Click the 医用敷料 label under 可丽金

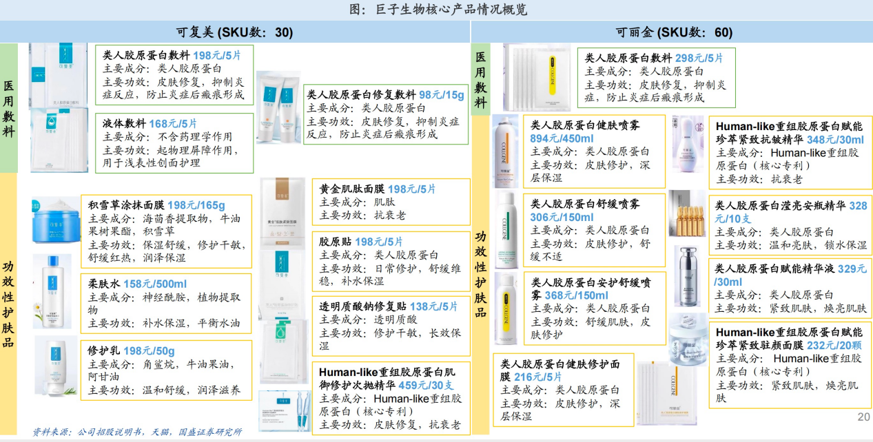480,80
